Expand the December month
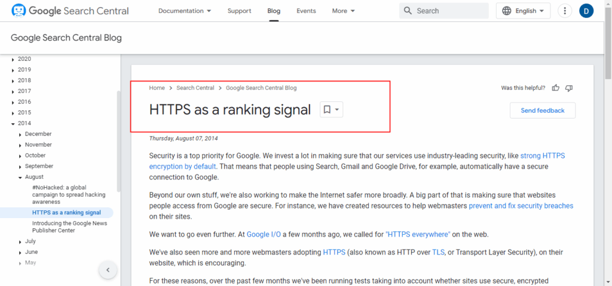 20,134
